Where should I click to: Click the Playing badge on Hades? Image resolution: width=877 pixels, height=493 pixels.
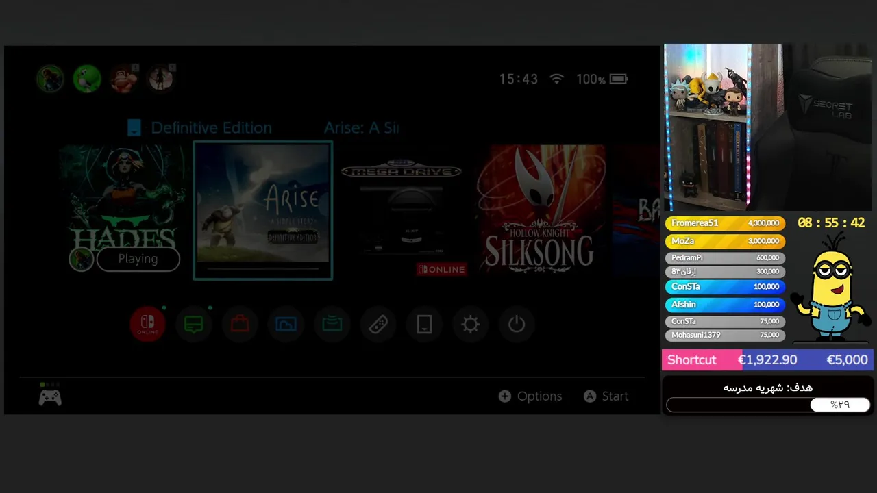pyautogui.click(x=138, y=259)
